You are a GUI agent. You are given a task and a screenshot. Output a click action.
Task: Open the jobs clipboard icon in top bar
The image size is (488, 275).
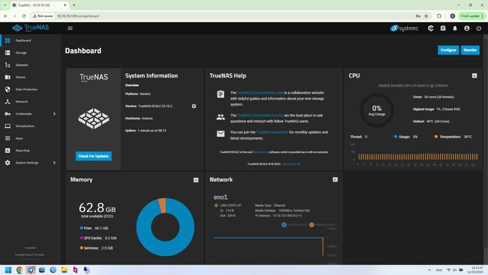[443, 29]
